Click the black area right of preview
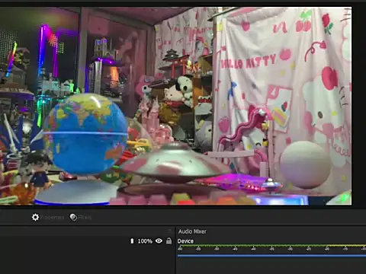The width and height of the screenshot is (366, 274). pyautogui.click(x=359, y=106)
